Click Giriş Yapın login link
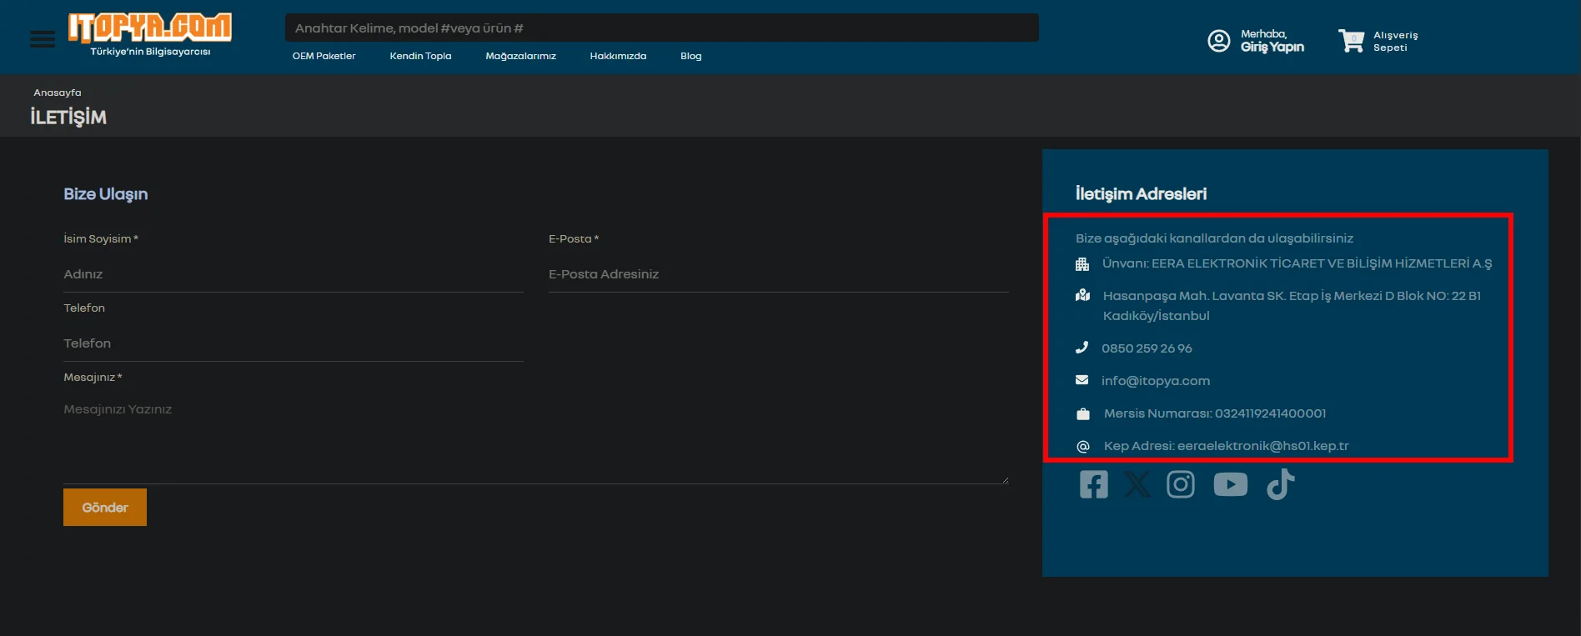Image resolution: width=1581 pixels, height=636 pixels. pyautogui.click(x=1272, y=47)
